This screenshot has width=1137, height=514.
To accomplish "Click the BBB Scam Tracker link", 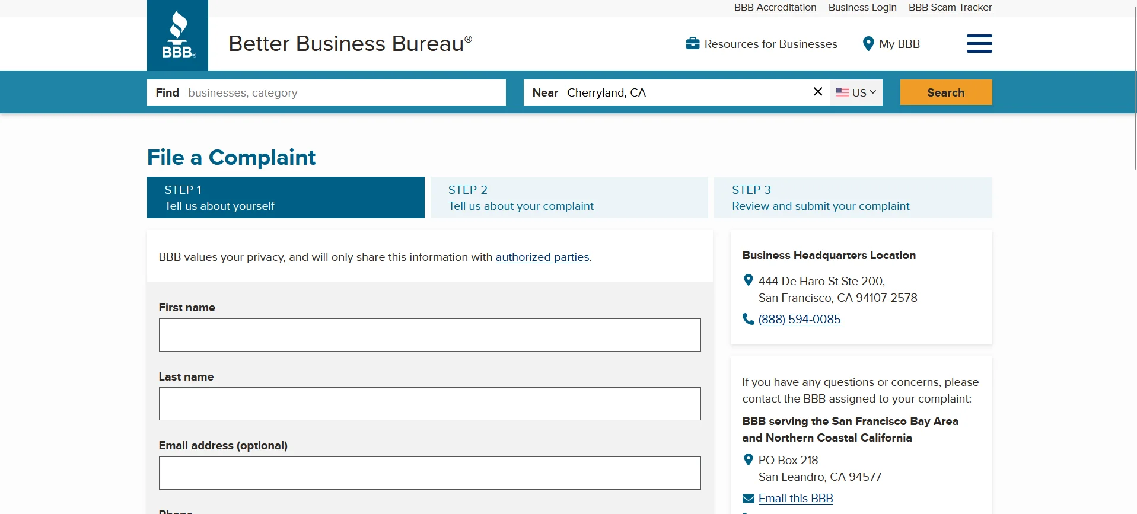I will pyautogui.click(x=950, y=7).
